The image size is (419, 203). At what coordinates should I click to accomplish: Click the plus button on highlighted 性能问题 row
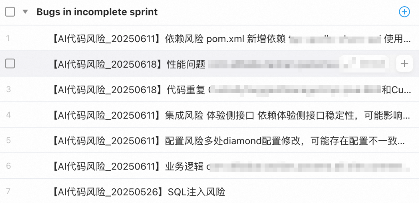point(404,64)
